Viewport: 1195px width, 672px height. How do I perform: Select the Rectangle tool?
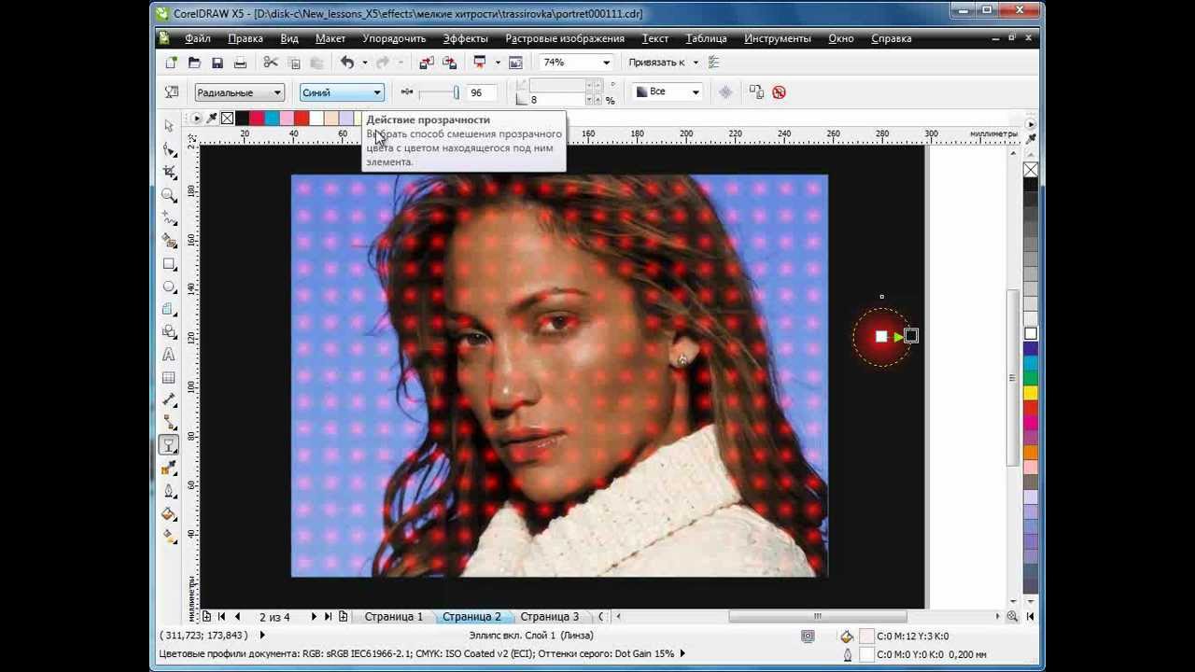coord(169,264)
